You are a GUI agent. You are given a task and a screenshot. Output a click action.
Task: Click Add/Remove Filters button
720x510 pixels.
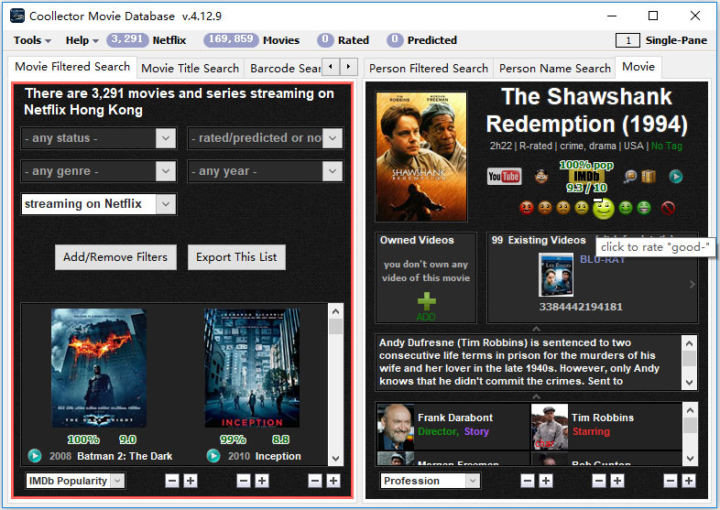[x=115, y=257]
